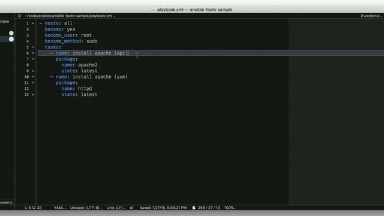Open the 100% zoom popup
The image size is (384, 216).
[x=230, y=208]
